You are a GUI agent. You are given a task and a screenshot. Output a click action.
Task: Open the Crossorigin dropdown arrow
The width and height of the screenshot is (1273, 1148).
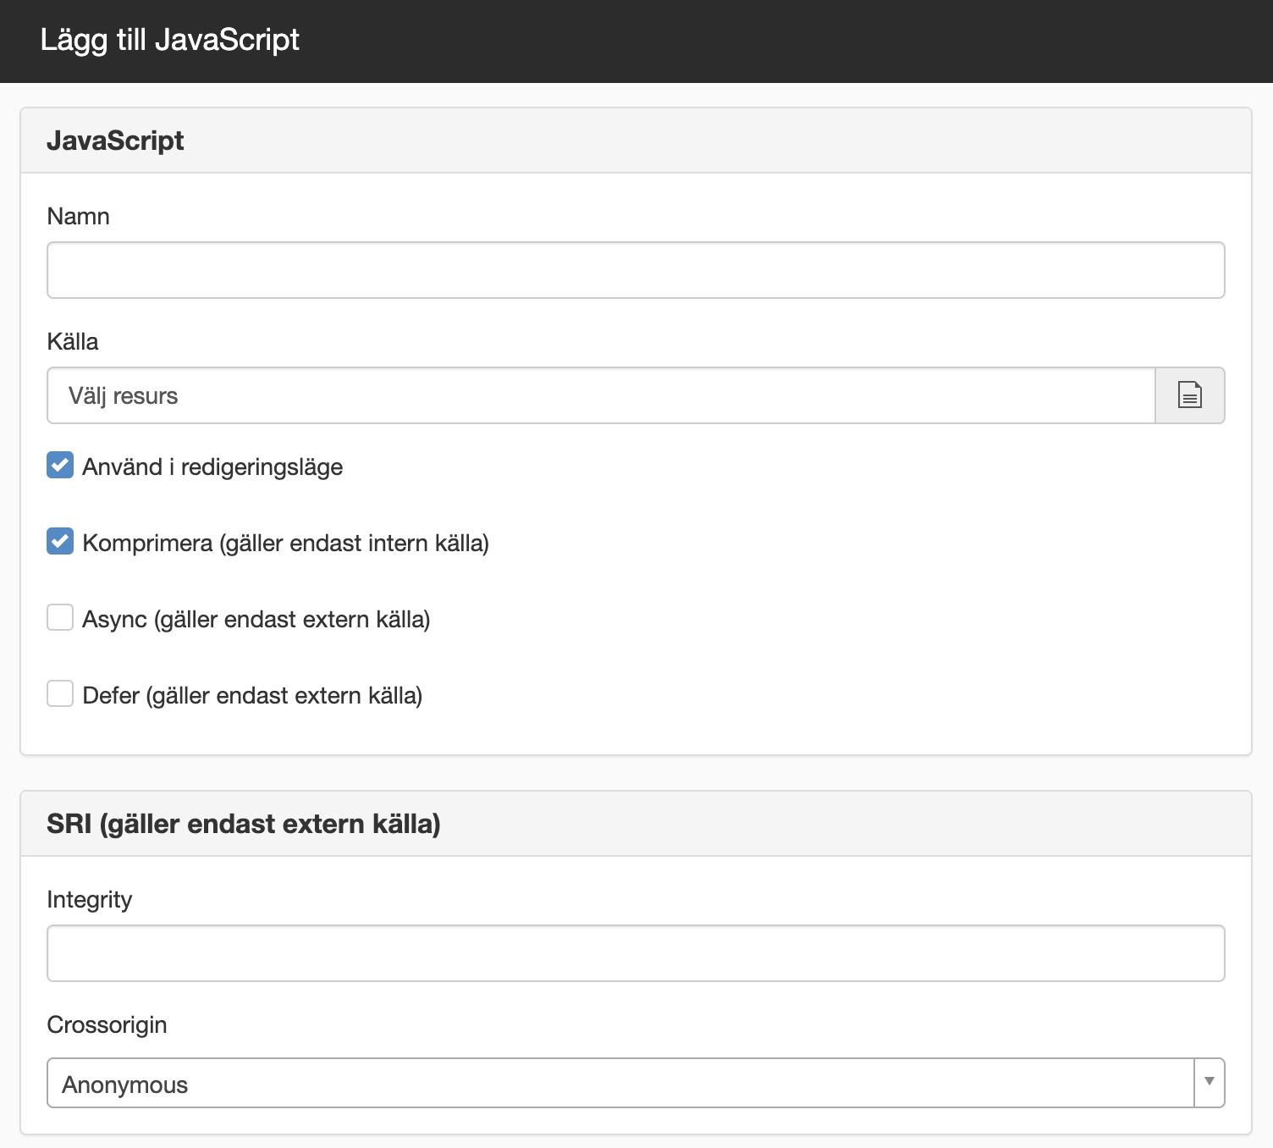[1210, 1083]
